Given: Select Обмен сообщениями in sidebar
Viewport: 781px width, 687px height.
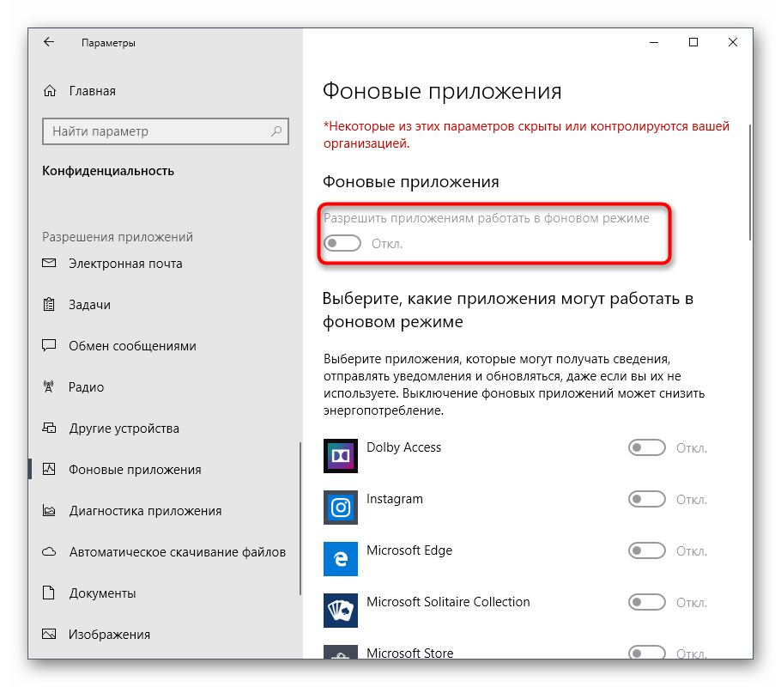Looking at the screenshot, I should point(132,346).
